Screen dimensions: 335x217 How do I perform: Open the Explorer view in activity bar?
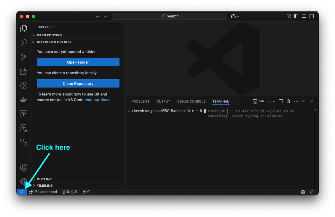click(x=24, y=29)
